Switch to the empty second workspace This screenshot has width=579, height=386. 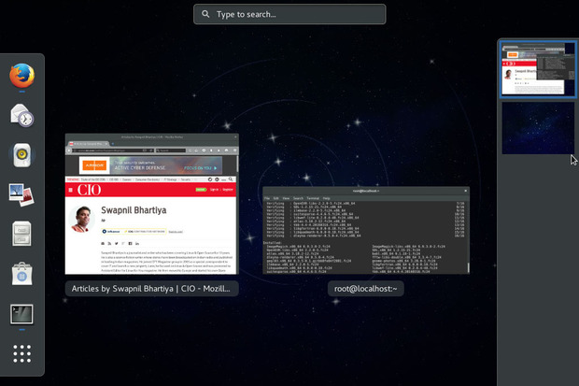(x=538, y=128)
